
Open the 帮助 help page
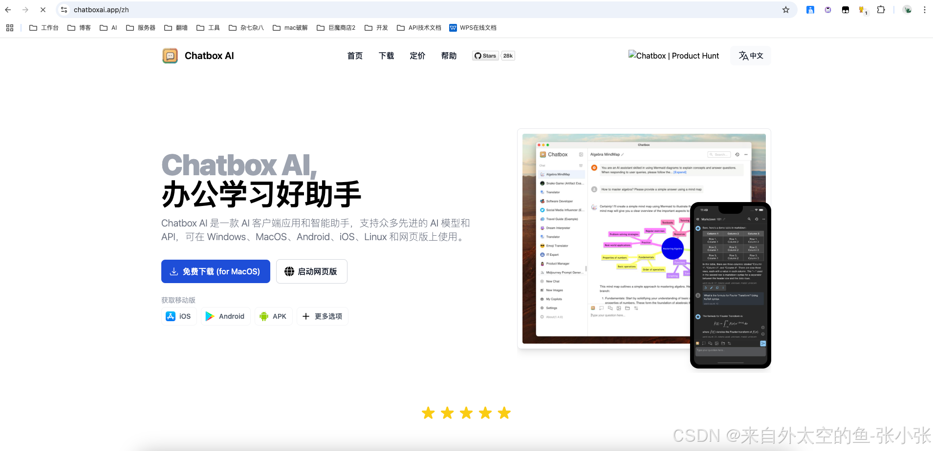tap(449, 56)
